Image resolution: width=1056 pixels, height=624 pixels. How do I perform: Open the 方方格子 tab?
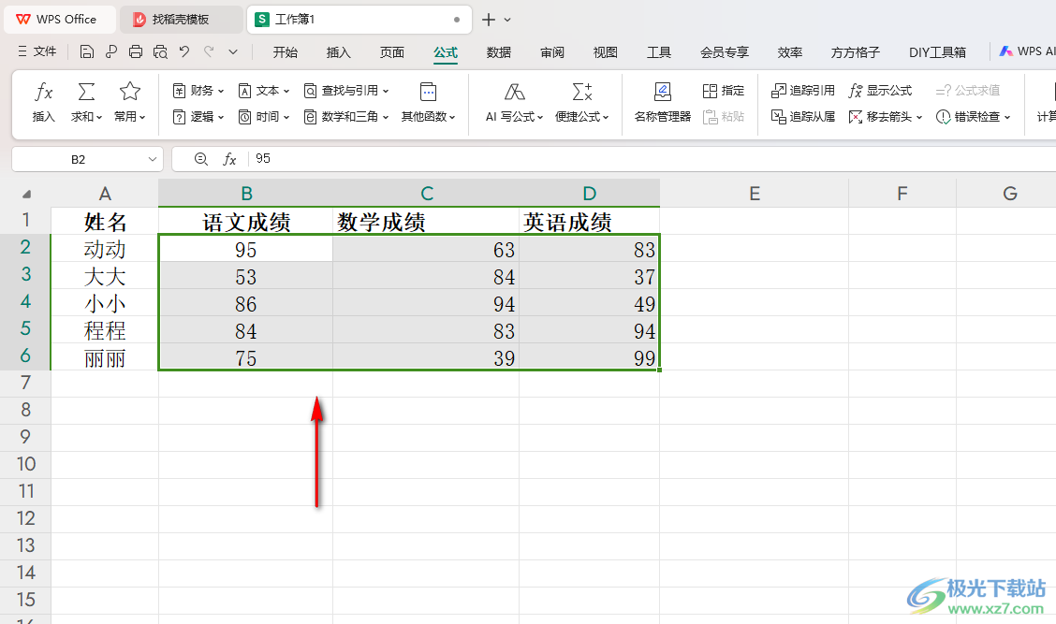[x=856, y=52]
